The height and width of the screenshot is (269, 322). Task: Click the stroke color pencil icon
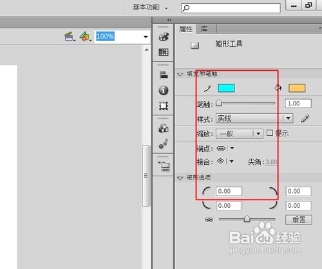[x=207, y=88]
